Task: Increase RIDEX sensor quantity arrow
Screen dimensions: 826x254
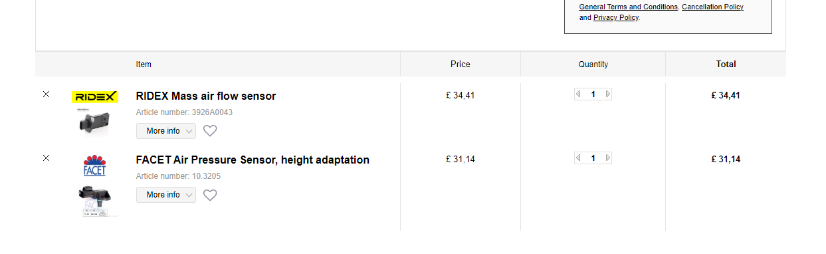Action: 607,94
